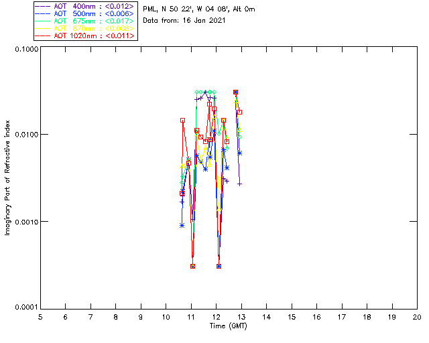Select the 0.0010 y-axis tick label
429x343 pixels.
(x=27, y=222)
